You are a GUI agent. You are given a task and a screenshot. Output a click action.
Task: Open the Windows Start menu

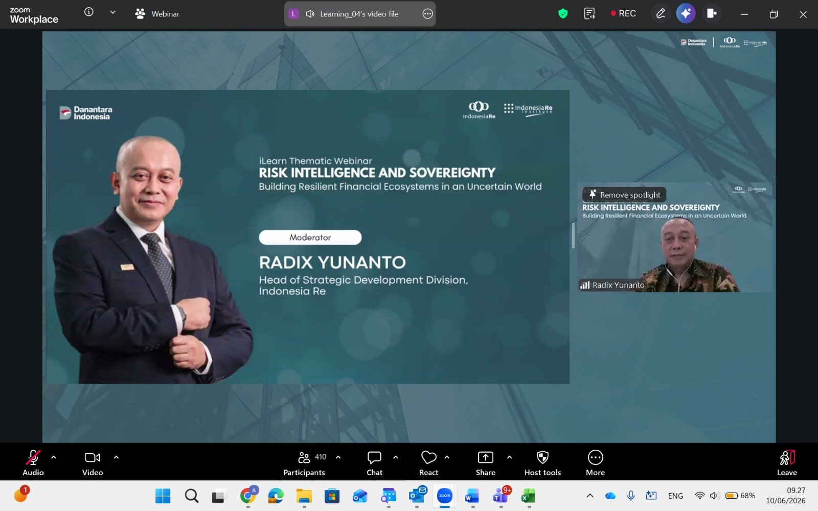(x=163, y=496)
